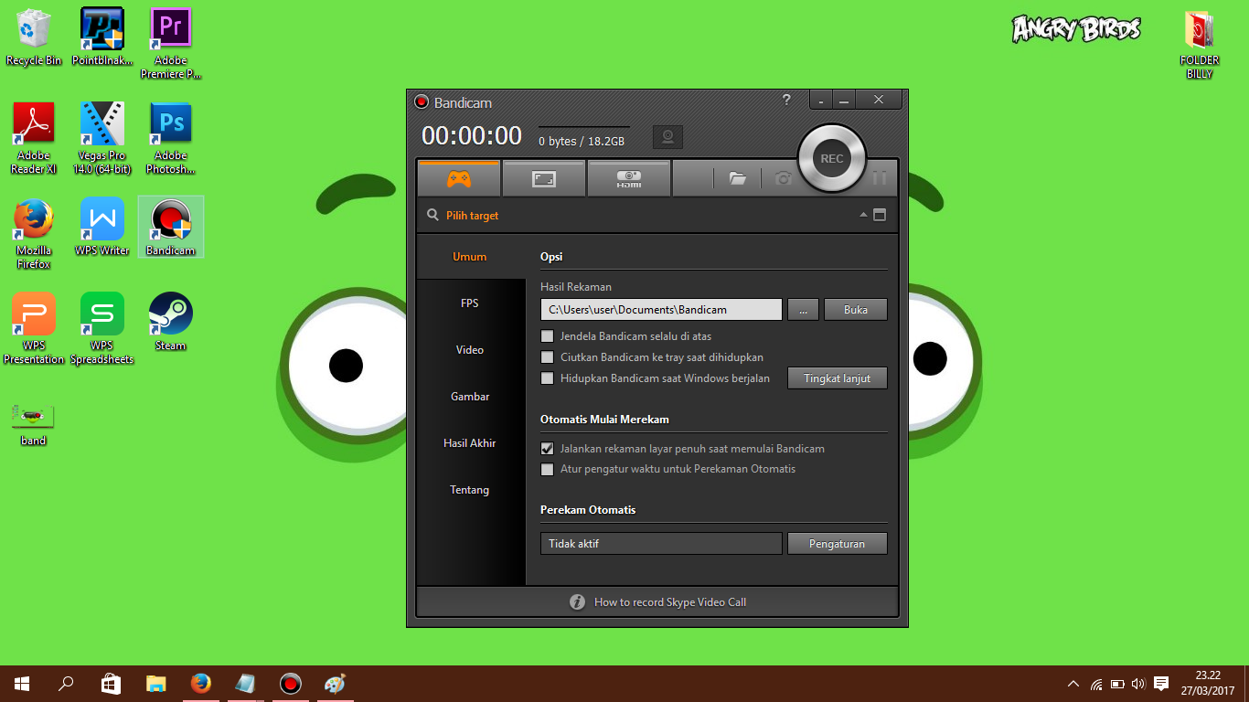Image resolution: width=1249 pixels, height=702 pixels.
Task: Select the Adobe Reader XI desktop icon
Action: (34, 139)
